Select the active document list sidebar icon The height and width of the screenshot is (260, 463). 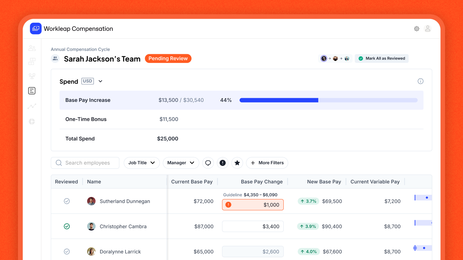(x=32, y=91)
